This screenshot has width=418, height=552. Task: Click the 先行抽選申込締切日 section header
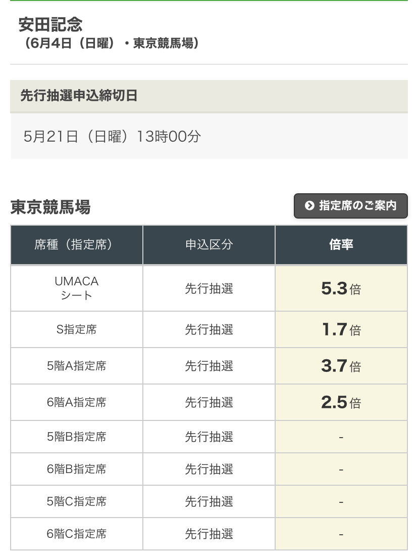[x=209, y=96]
